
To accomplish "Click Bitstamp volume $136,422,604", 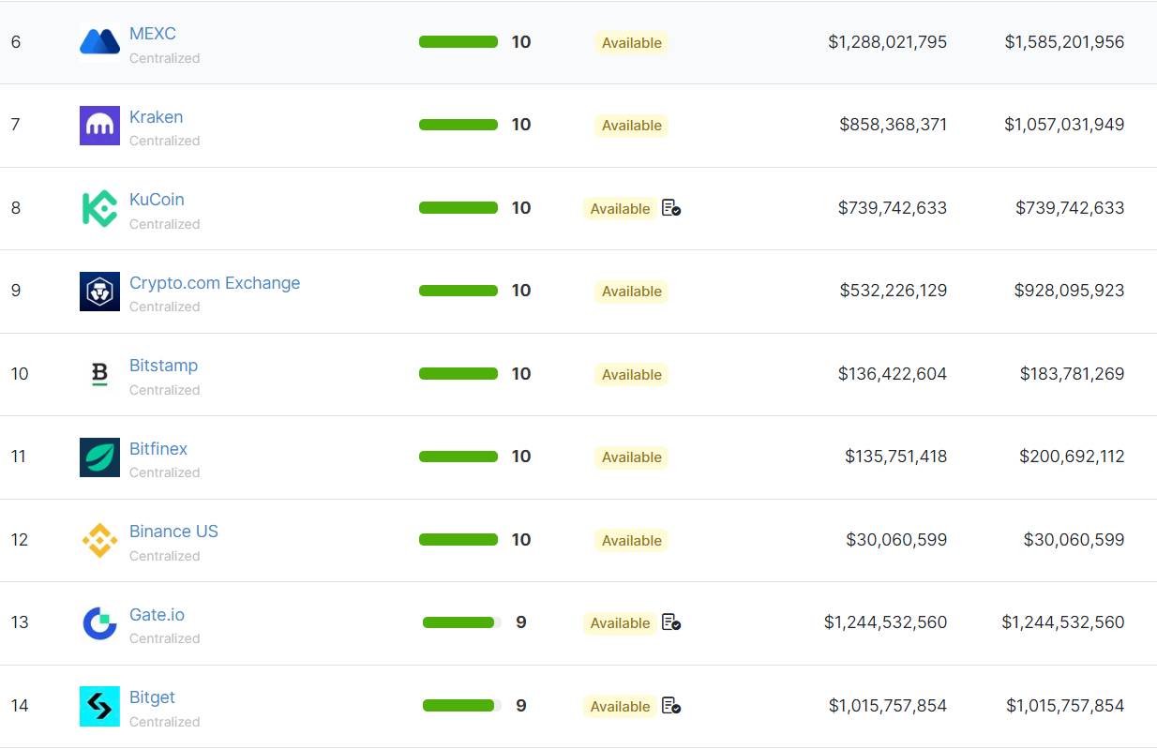I will 893,374.
